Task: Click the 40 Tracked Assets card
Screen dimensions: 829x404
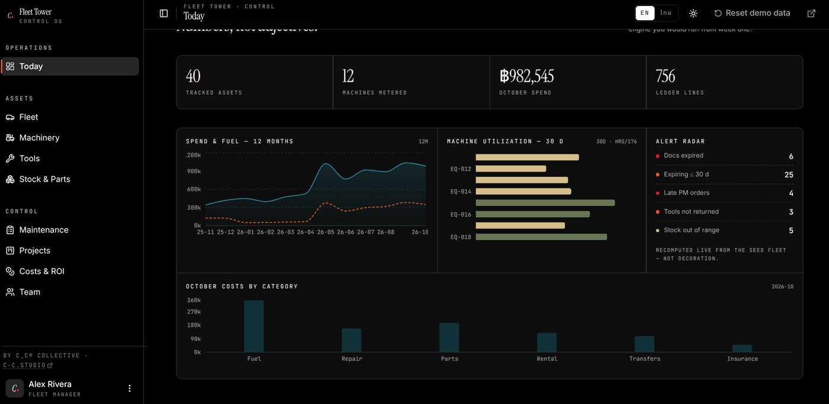Action: [255, 82]
